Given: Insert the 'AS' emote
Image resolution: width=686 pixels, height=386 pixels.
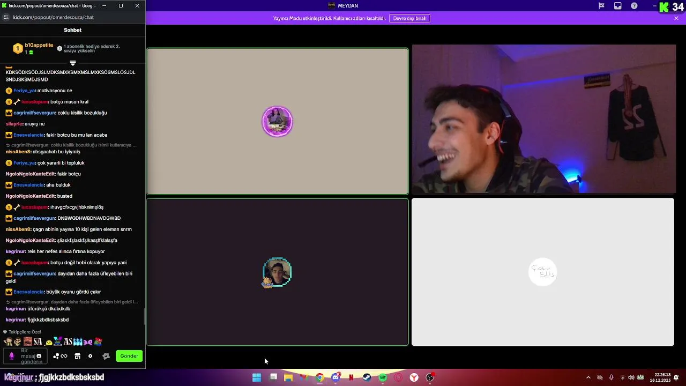Looking at the screenshot, I should pyautogui.click(x=68, y=342).
